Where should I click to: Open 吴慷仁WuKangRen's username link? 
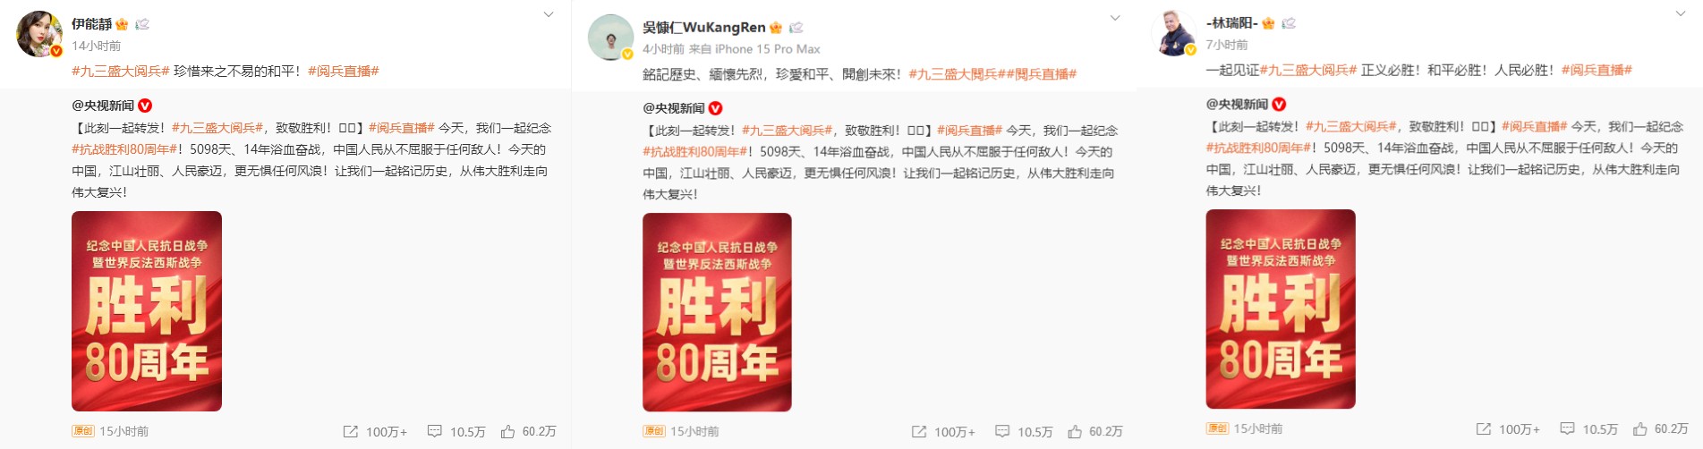704,28
